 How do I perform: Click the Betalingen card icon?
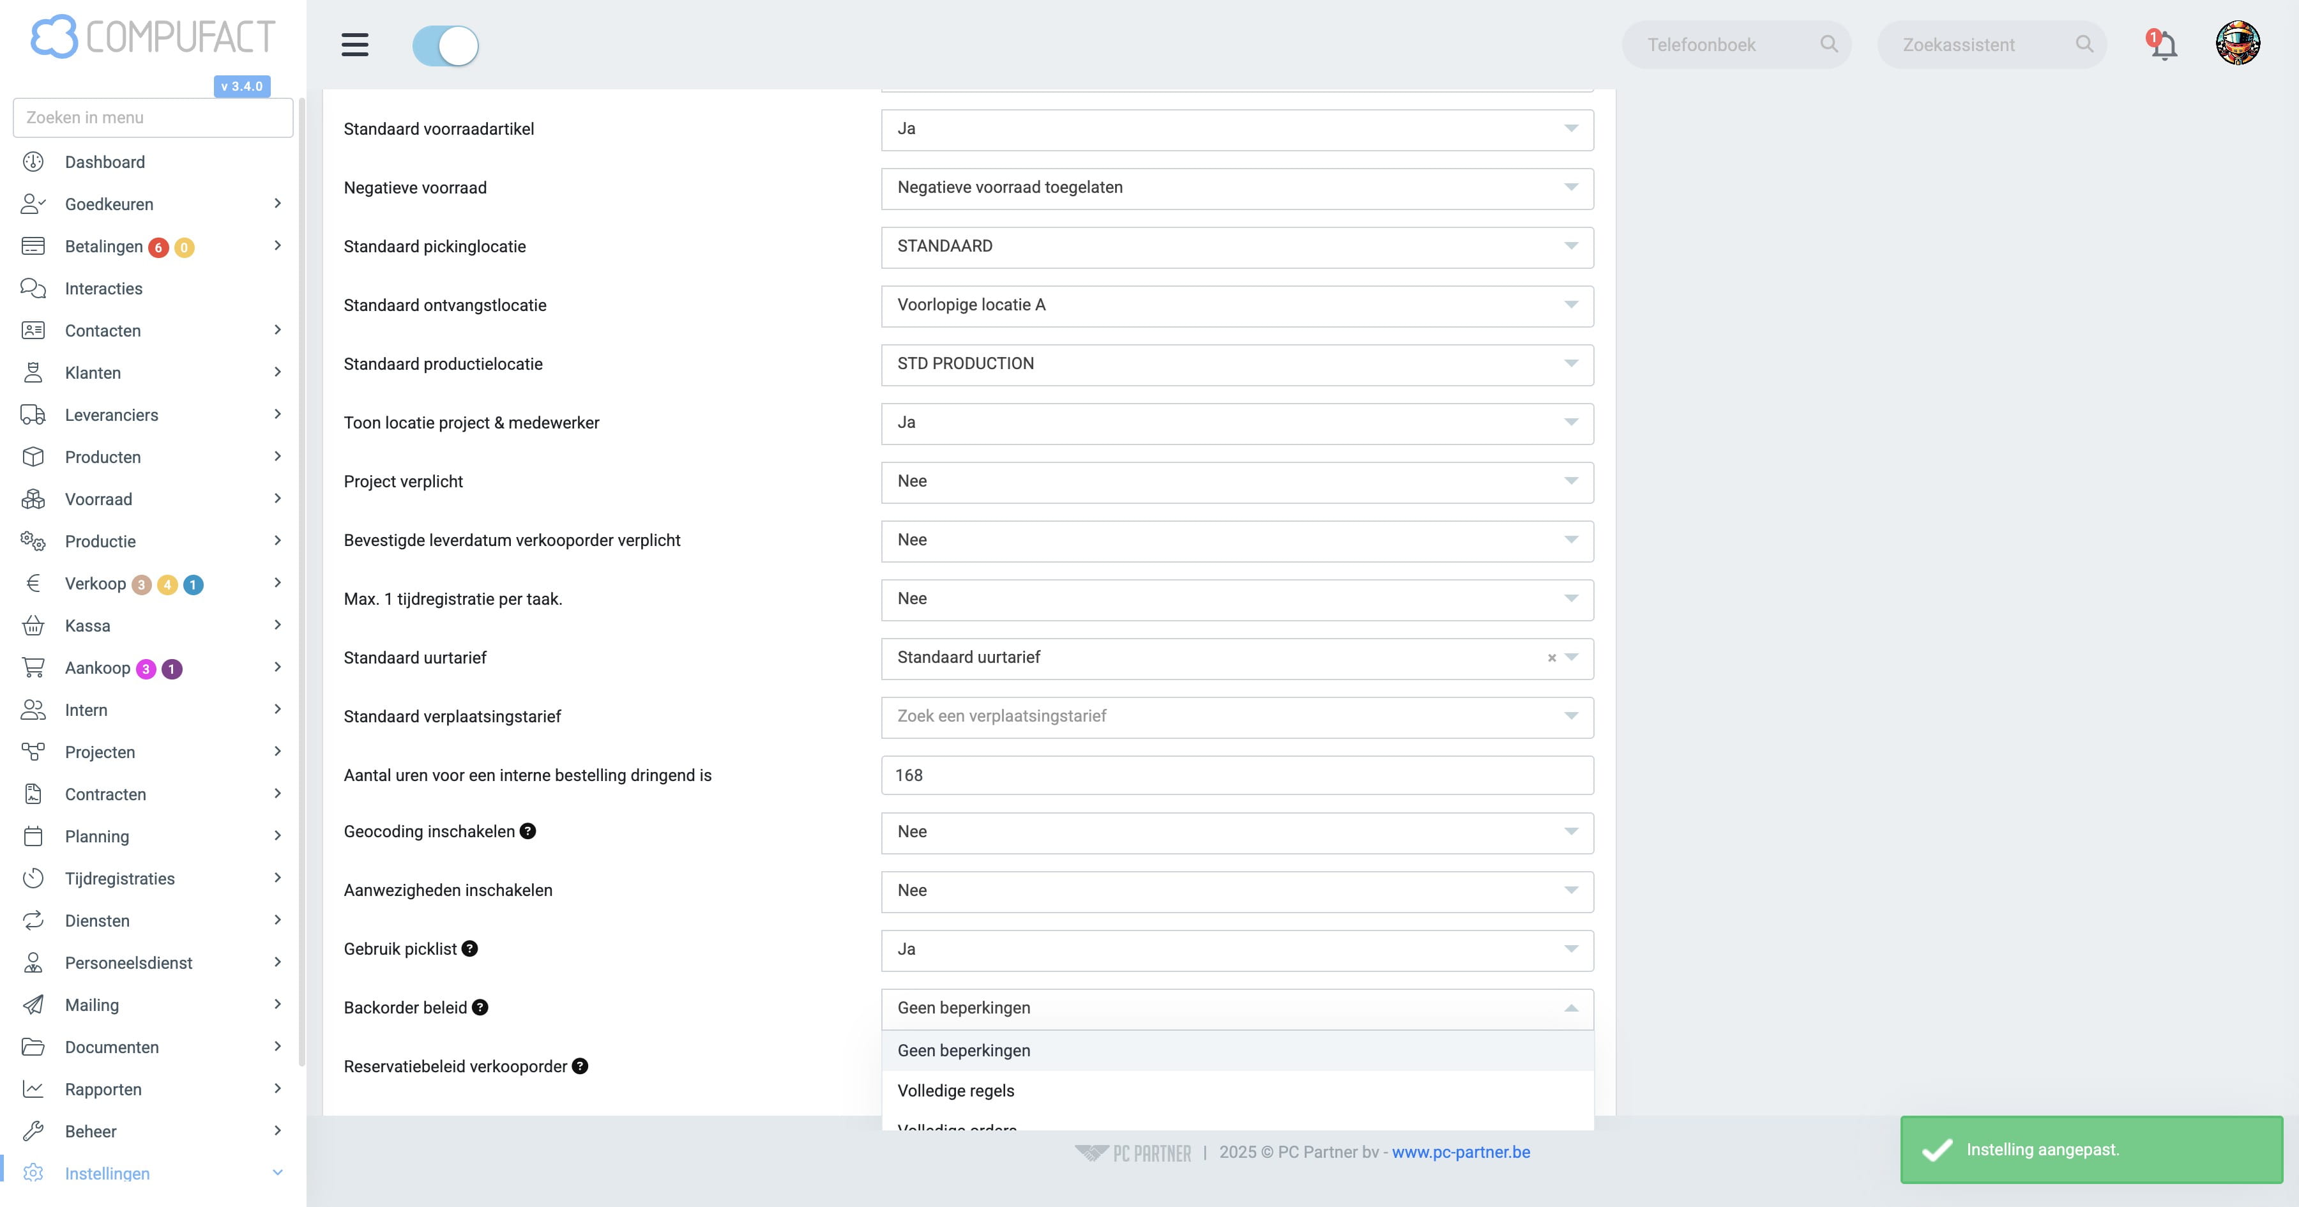coord(33,245)
